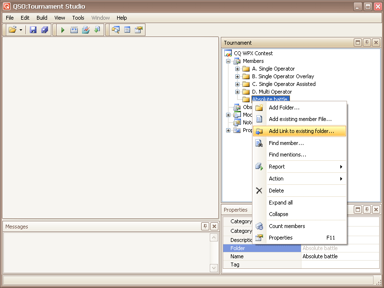Open the dropdown arrow beside Open folder icon
This screenshot has width=384, height=288.
pos(21,30)
